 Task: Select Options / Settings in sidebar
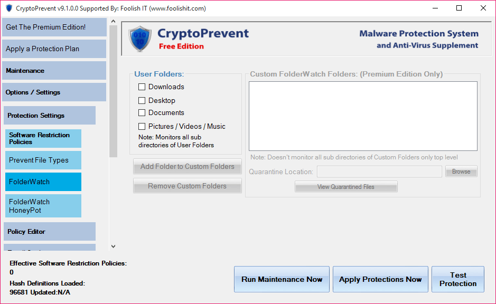tap(54, 92)
